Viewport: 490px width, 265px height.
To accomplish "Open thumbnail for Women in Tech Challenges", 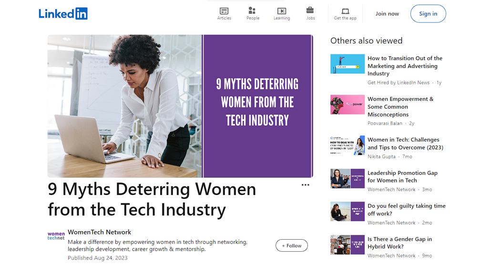I will coord(347,145).
